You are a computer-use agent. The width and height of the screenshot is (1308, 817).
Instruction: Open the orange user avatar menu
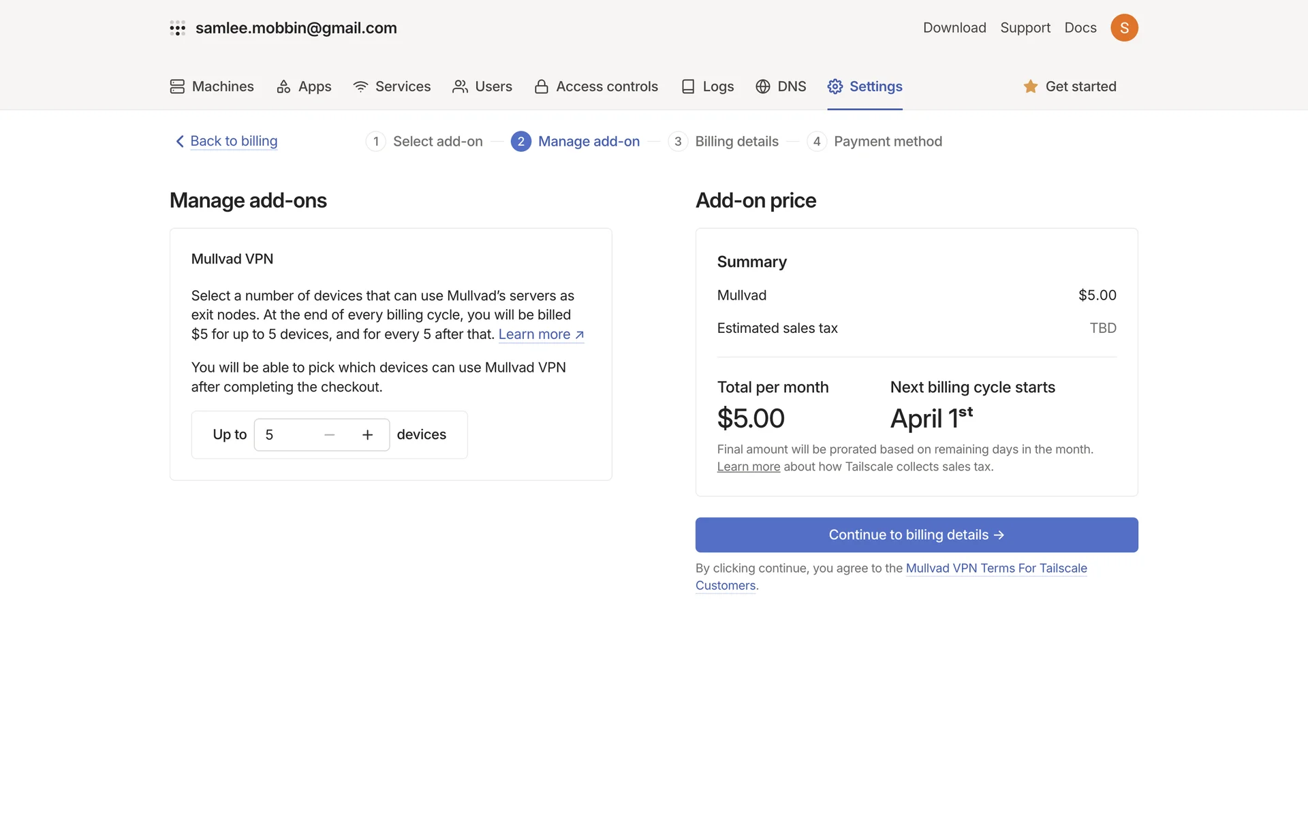point(1124,28)
